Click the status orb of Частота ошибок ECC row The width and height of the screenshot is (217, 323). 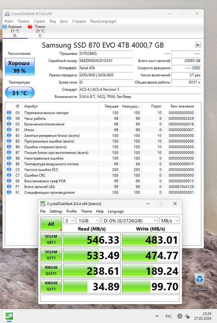pos(9,170)
